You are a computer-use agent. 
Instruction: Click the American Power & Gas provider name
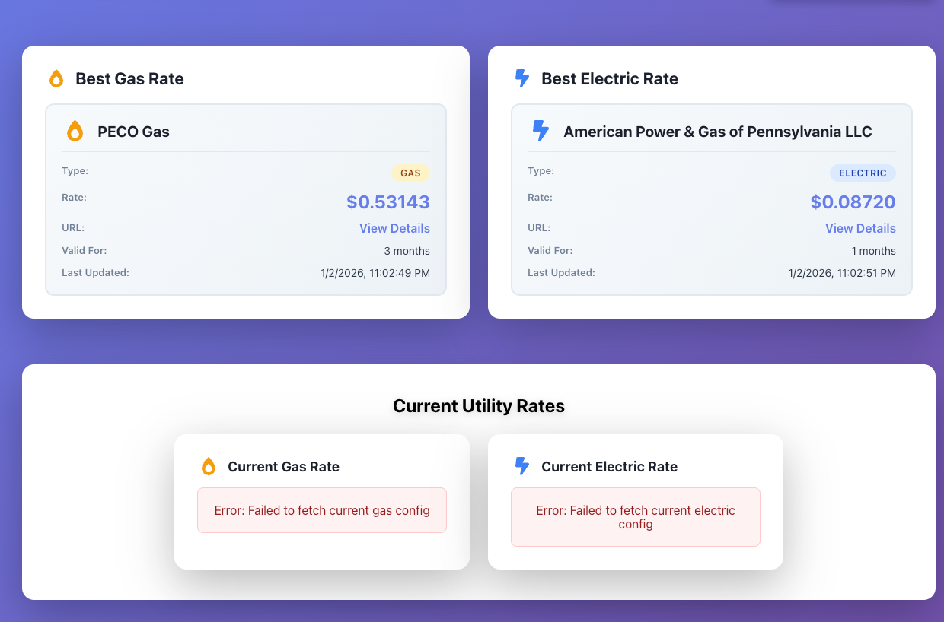click(717, 132)
